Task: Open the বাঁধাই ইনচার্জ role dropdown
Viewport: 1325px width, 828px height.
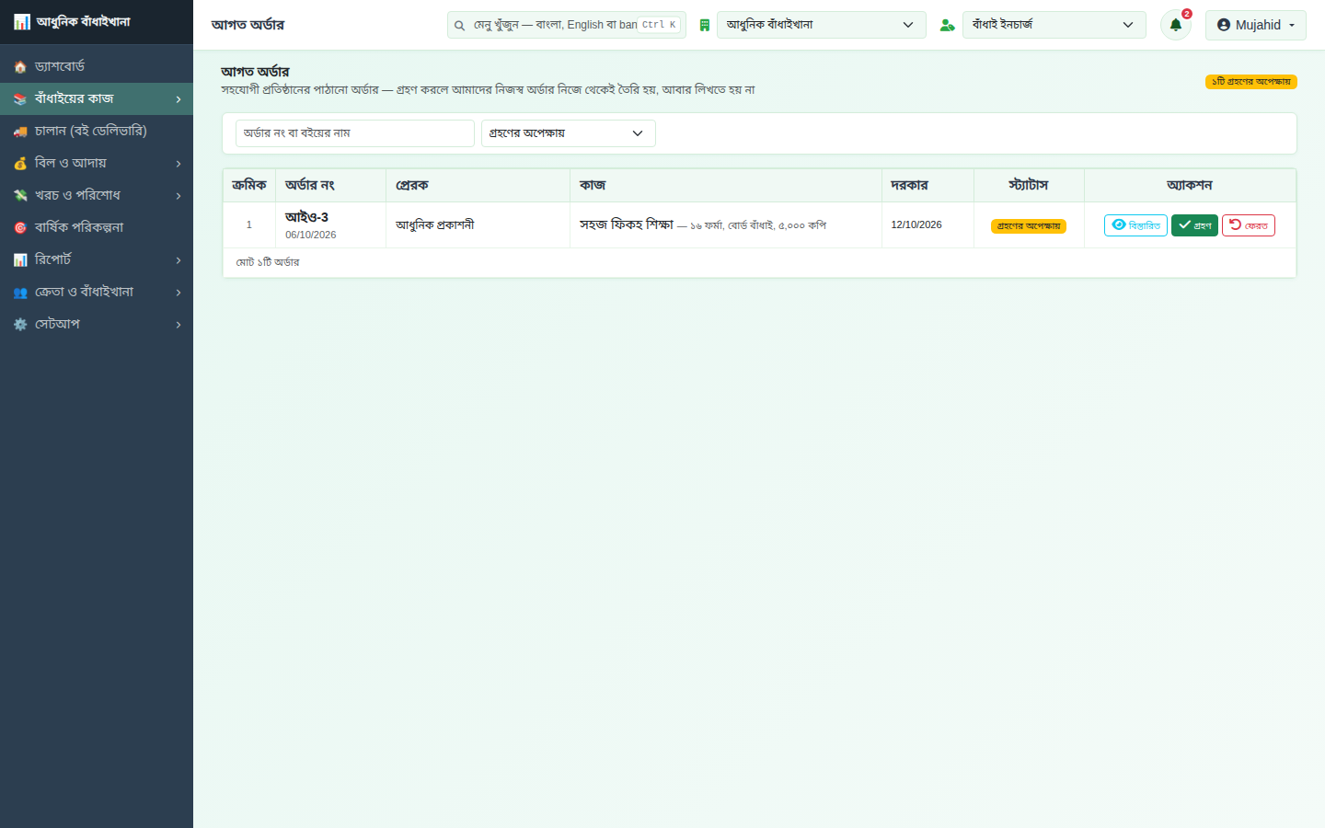Action: tap(1054, 25)
